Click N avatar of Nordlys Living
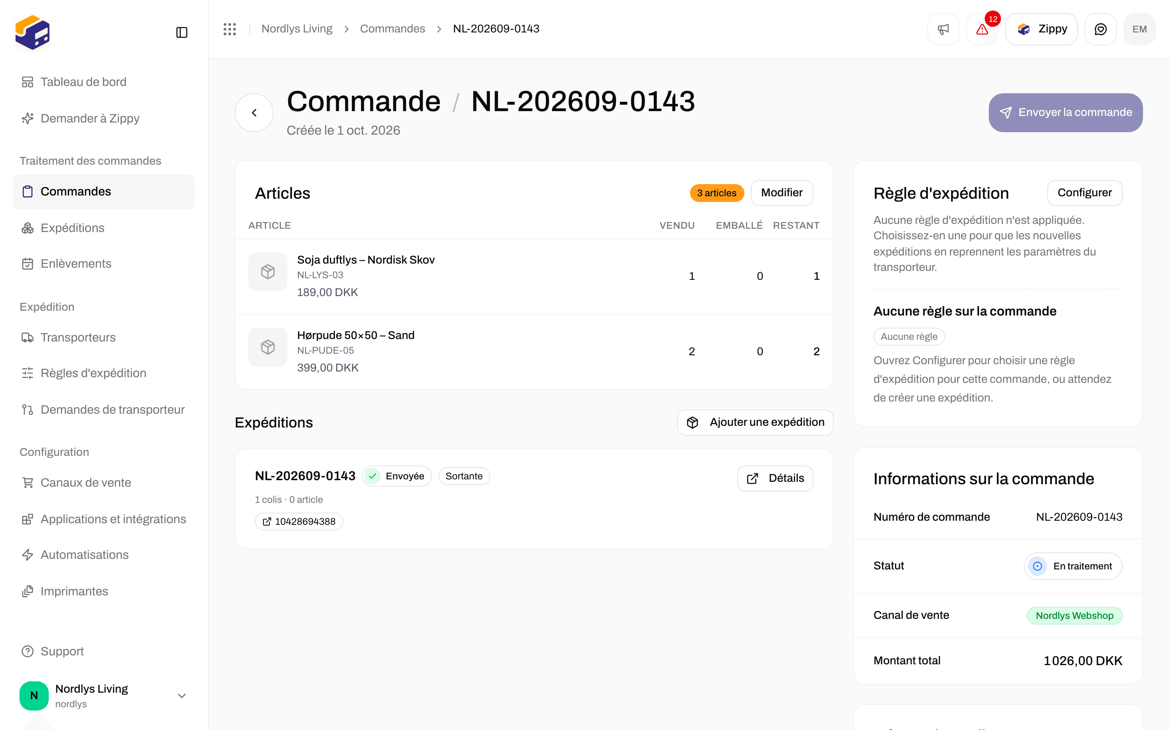 pyautogui.click(x=34, y=696)
